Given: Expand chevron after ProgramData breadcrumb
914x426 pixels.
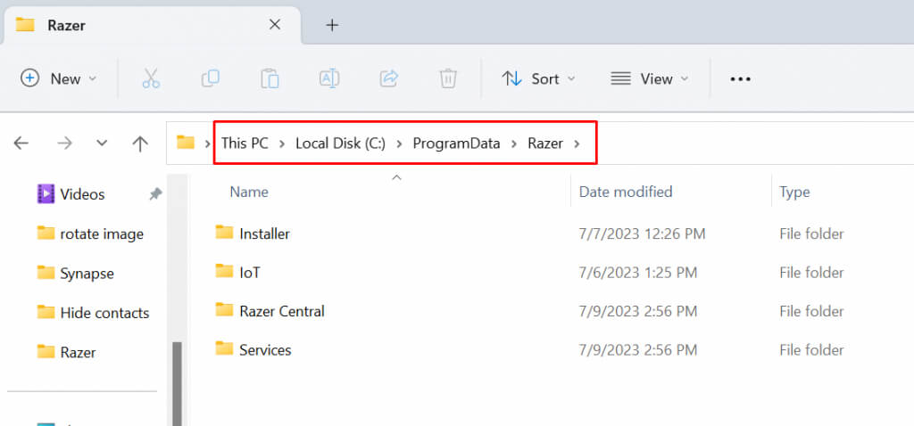Looking at the screenshot, I should coord(514,143).
